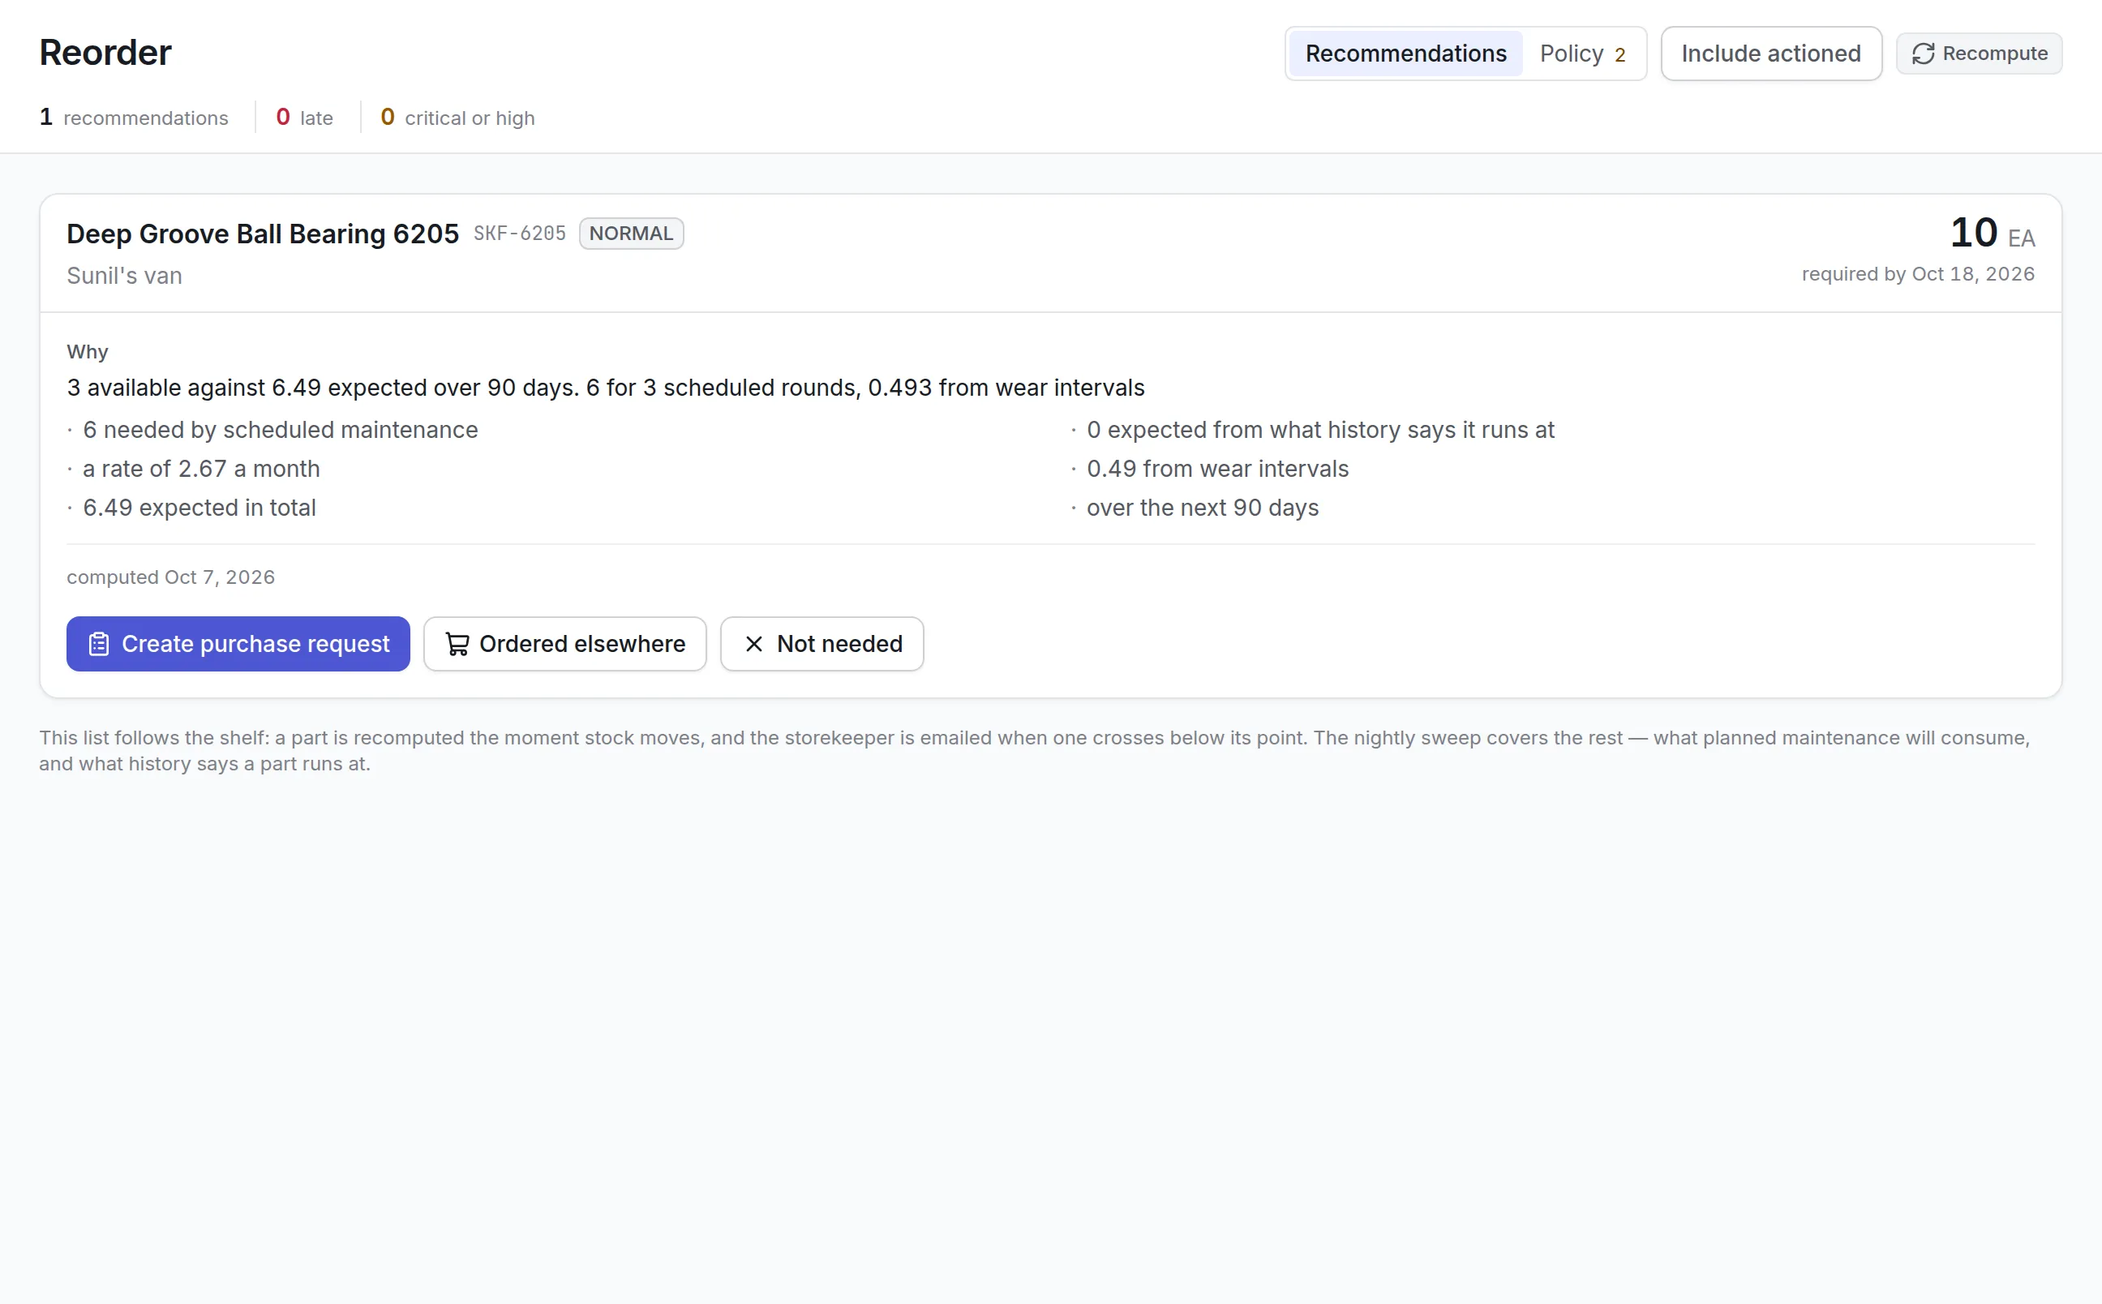Click the NORMAL priority badge
The height and width of the screenshot is (1304, 2102).
[631, 234]
